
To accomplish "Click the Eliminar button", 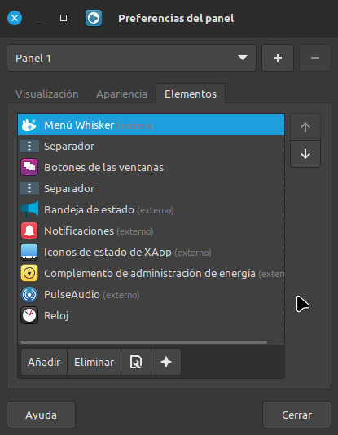I will click(x=94, y=362).
